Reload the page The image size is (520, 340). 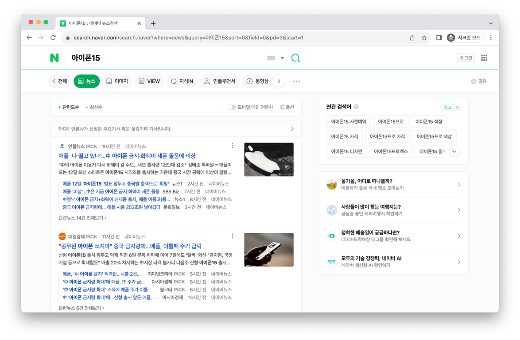click(53, 38)
